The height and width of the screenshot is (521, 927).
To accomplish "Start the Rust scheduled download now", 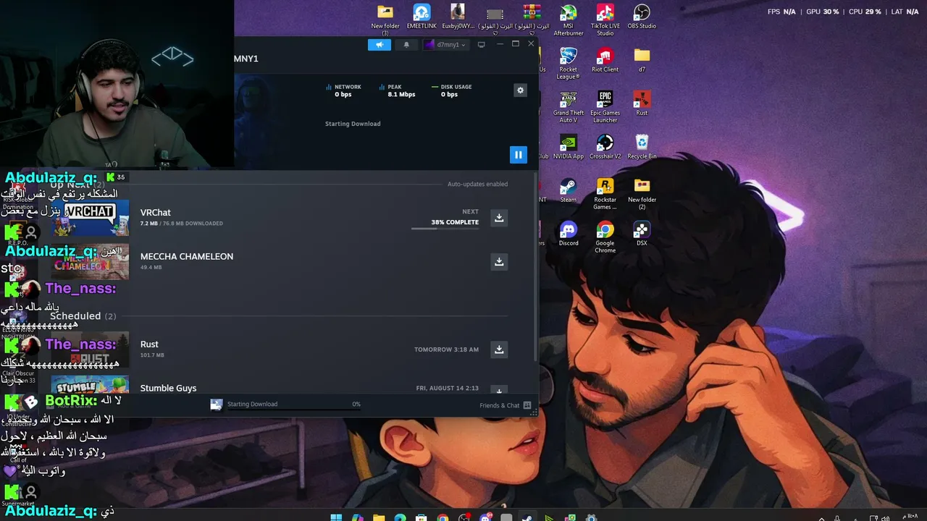I will 499,350.
